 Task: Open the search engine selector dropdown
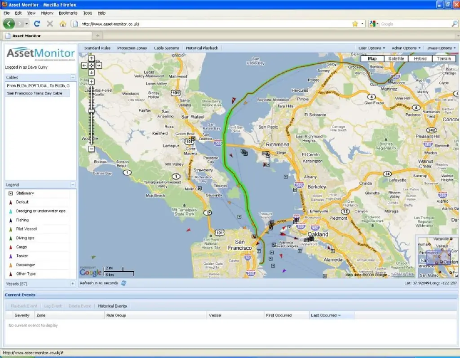click(374, 24)
